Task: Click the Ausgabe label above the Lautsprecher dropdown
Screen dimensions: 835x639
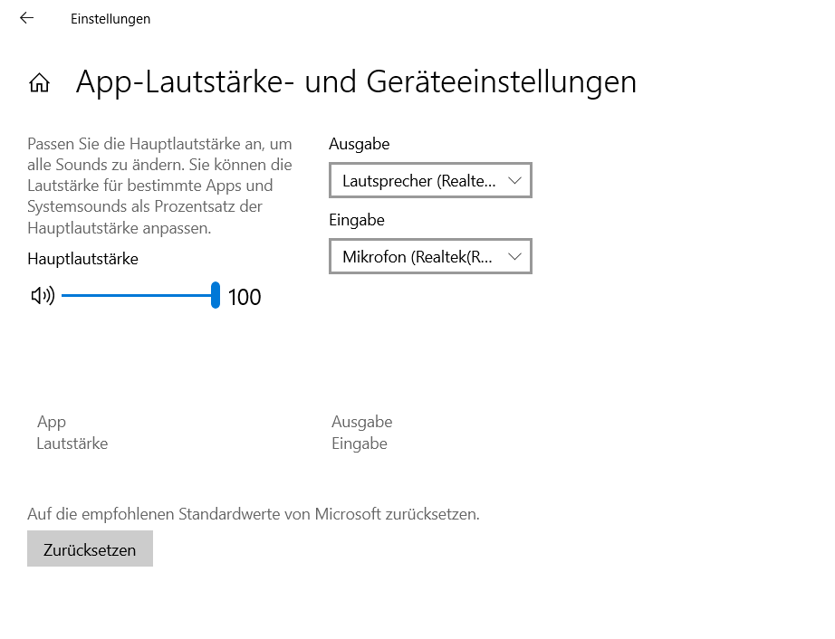Action: click(359, 144)
